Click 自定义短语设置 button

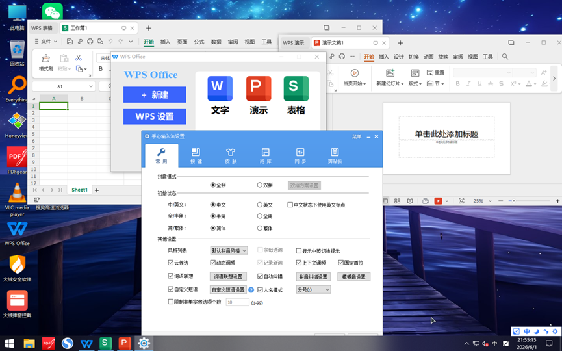(x=228, y=290)
